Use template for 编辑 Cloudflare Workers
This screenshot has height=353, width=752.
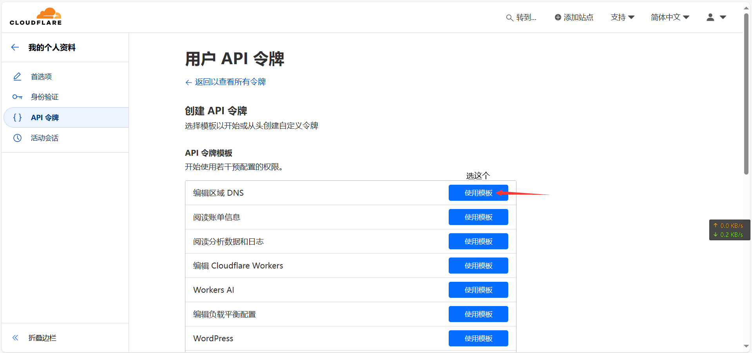click(x=478, y=266)
